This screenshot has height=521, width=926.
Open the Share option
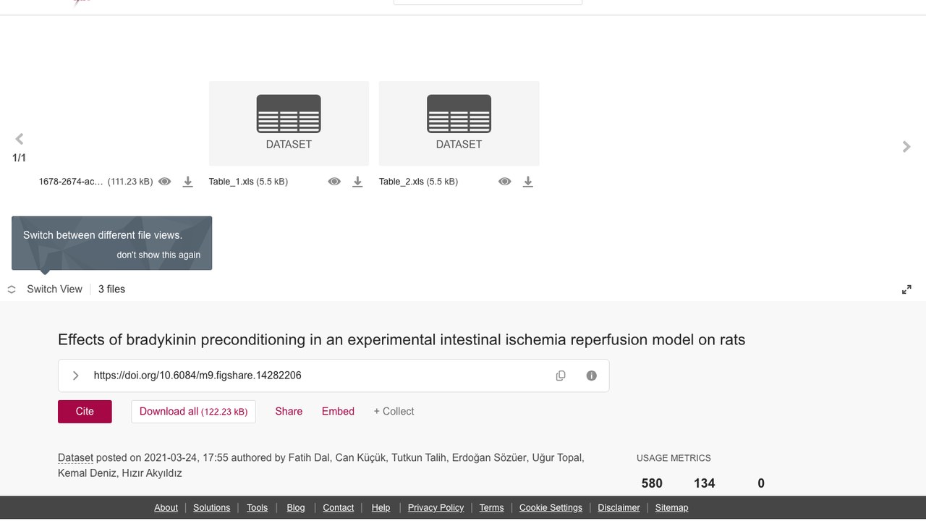[x=289, y=411]
